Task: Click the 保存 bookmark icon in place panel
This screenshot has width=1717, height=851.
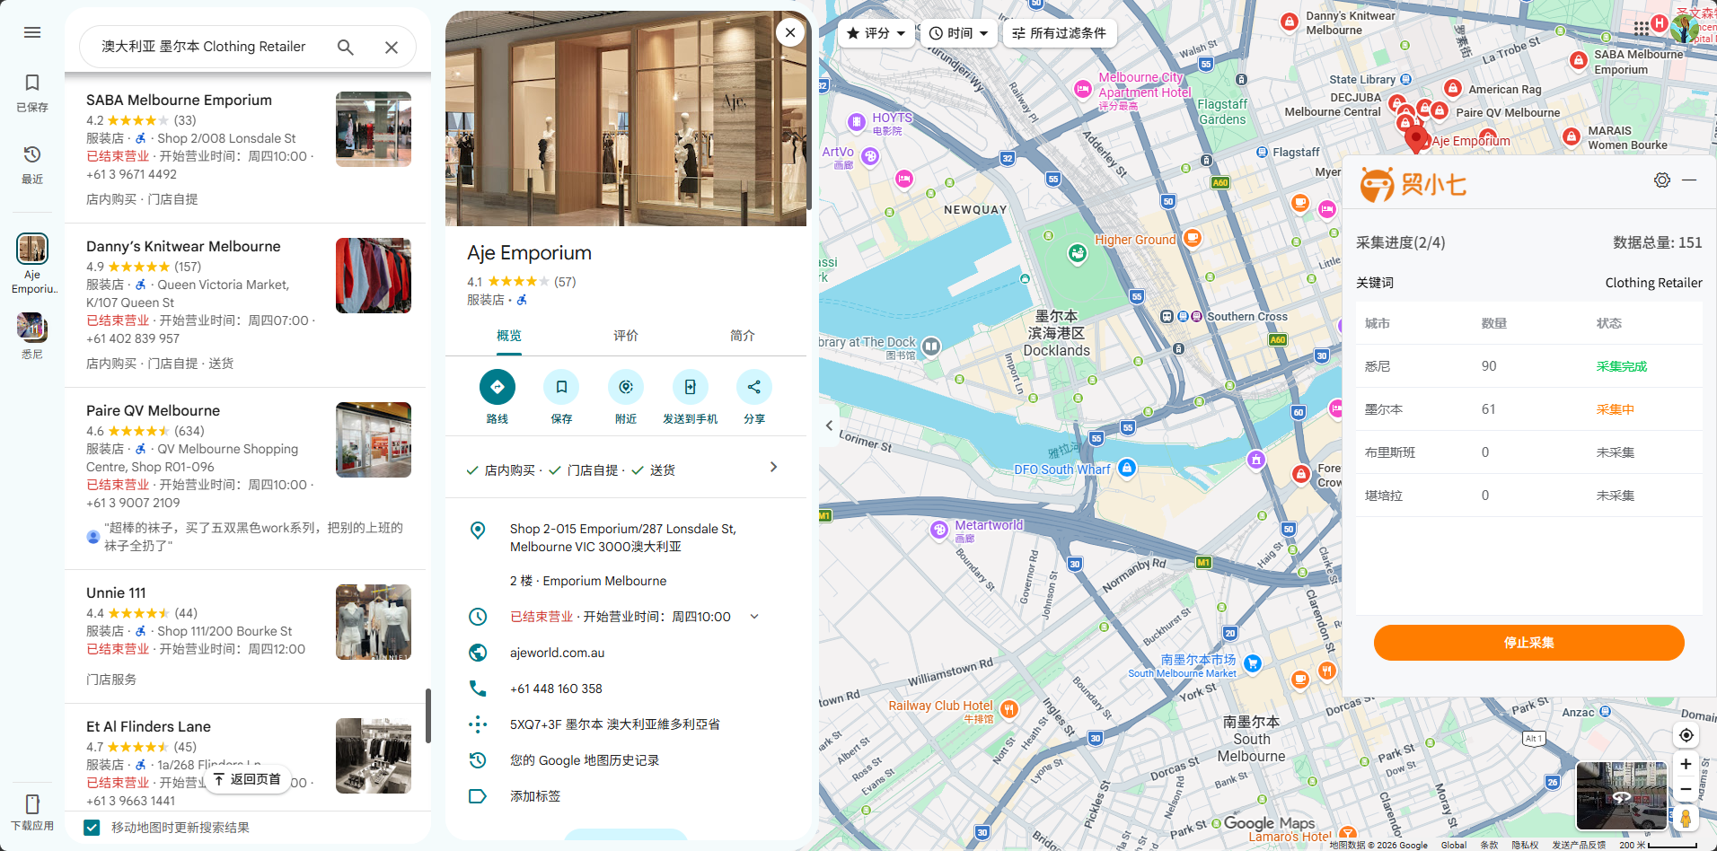Action: point(561,387)
